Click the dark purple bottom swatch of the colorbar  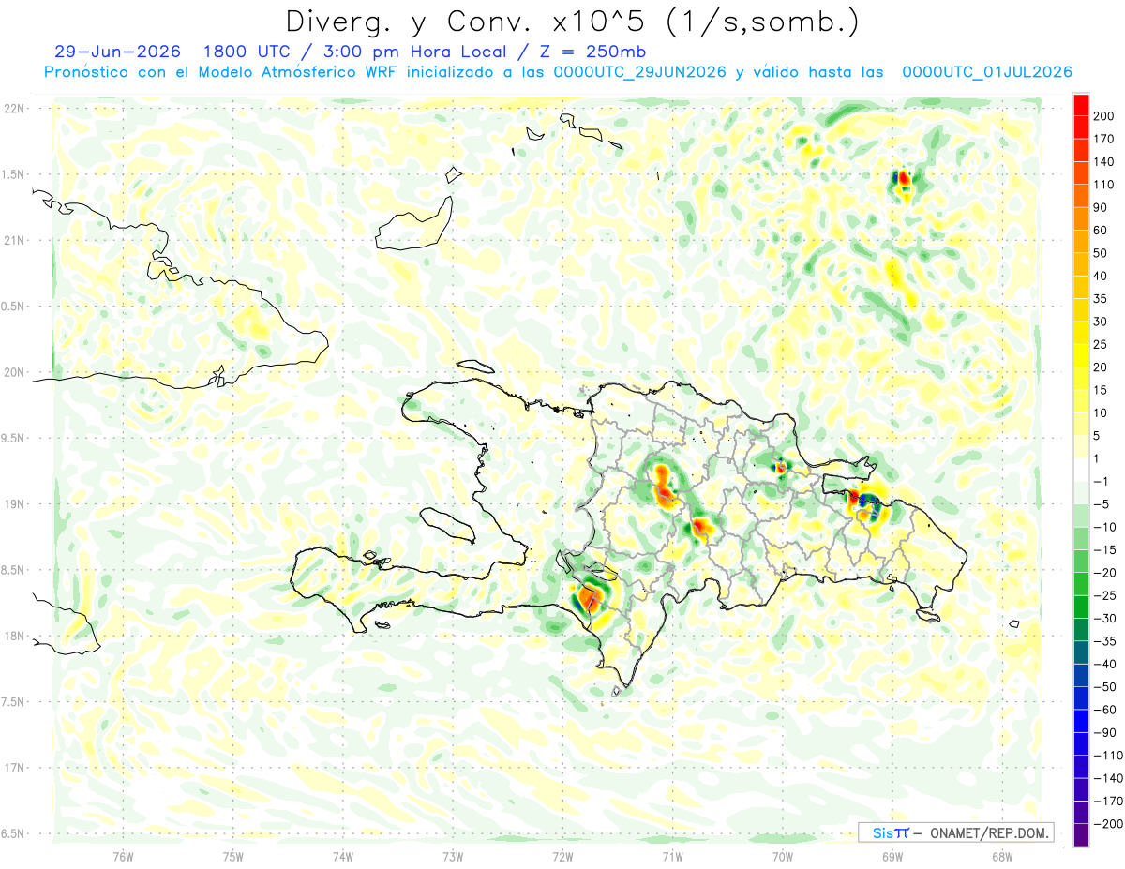1081,836
